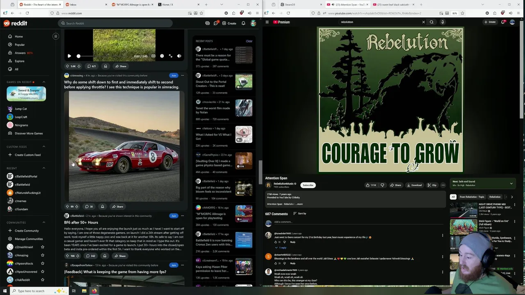
Task: Open All in Reddit sidebar
Action: 16,69
